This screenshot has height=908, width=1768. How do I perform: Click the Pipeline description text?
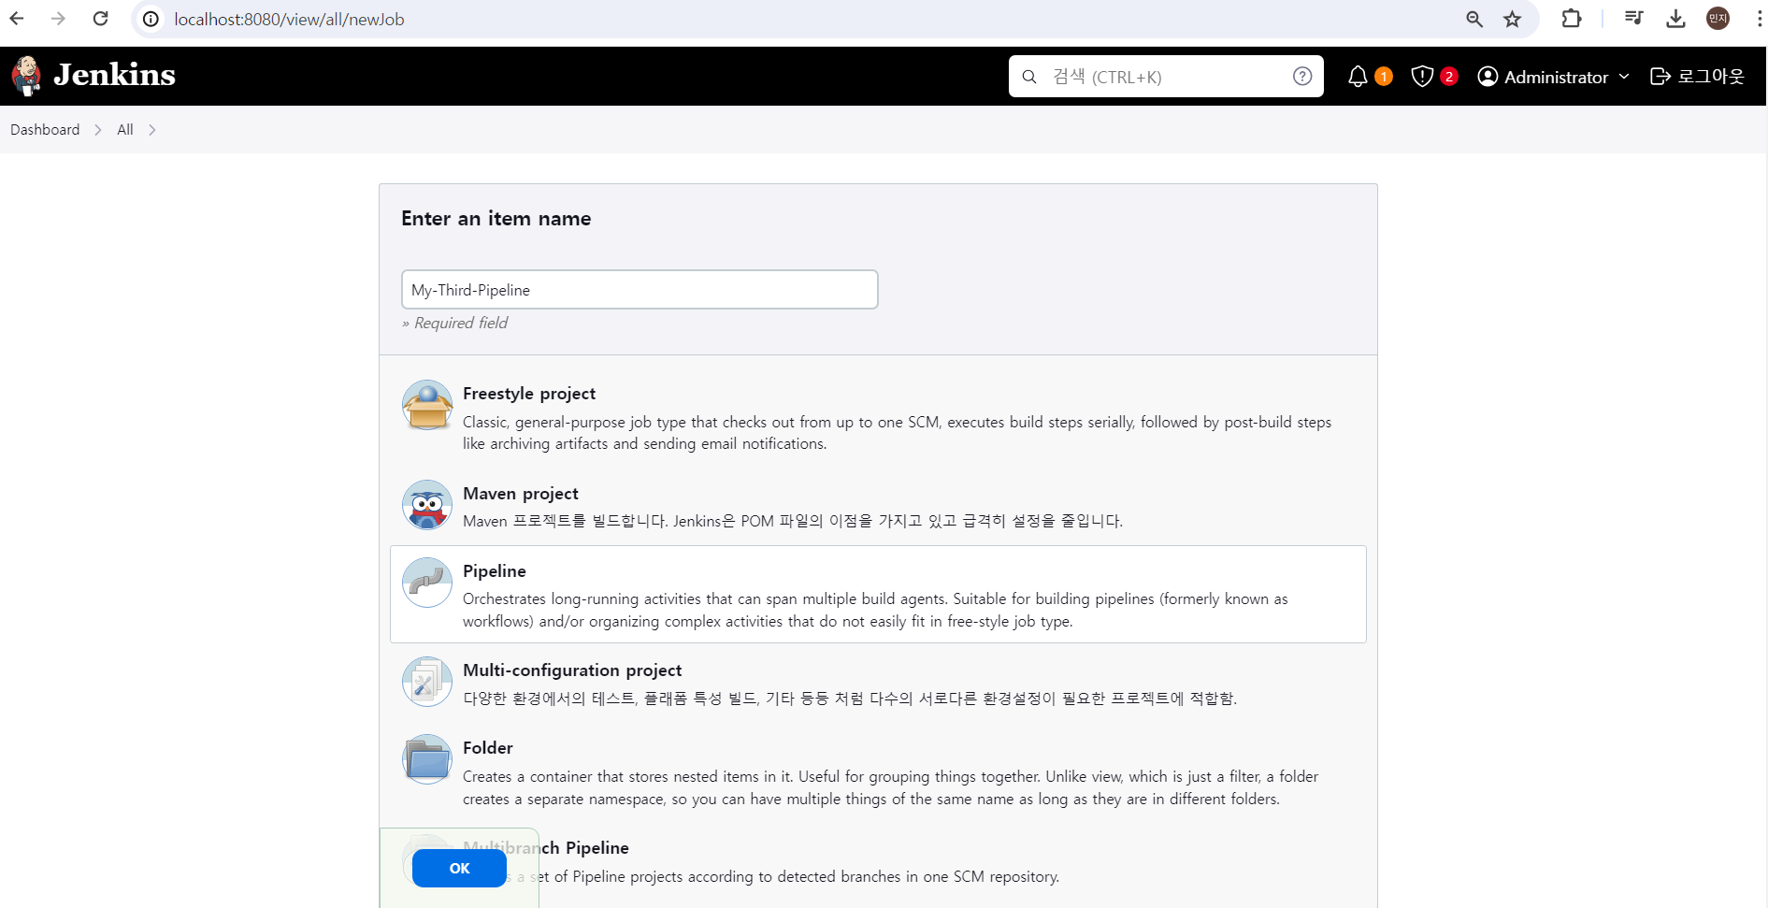(875, 611)
